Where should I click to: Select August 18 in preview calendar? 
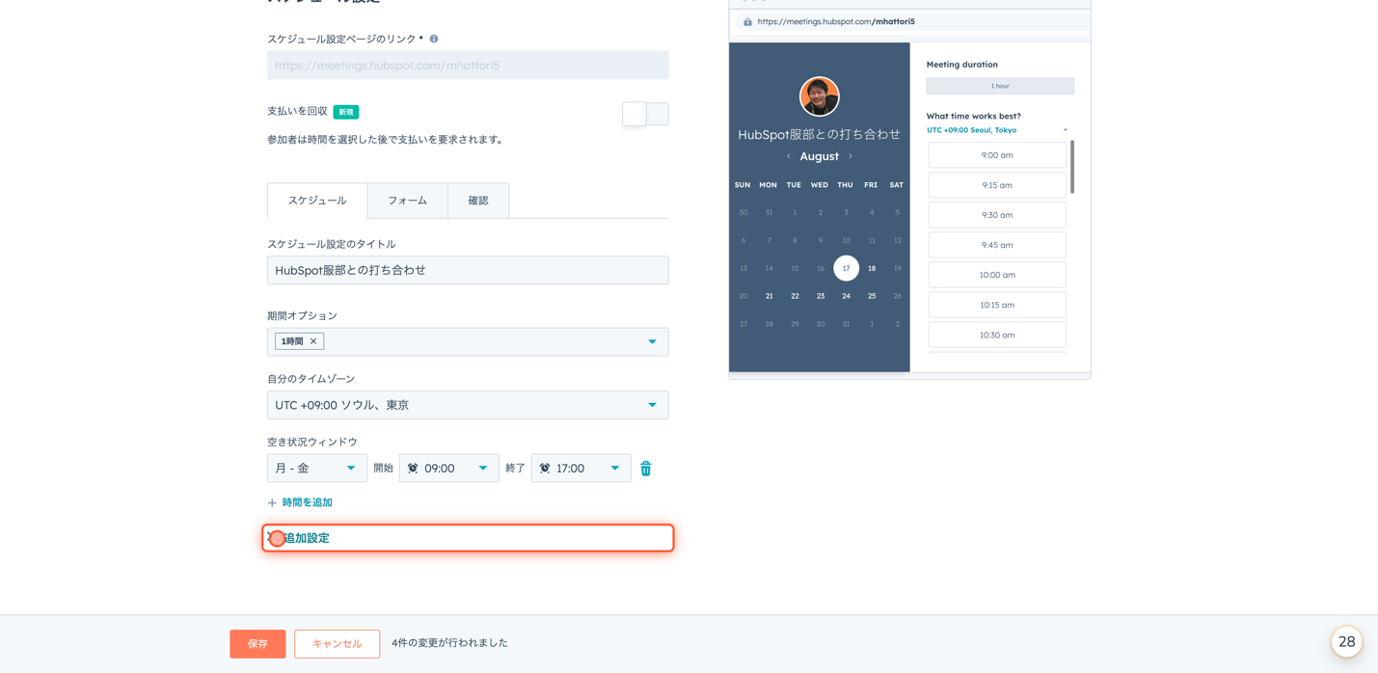click(872, 268)
